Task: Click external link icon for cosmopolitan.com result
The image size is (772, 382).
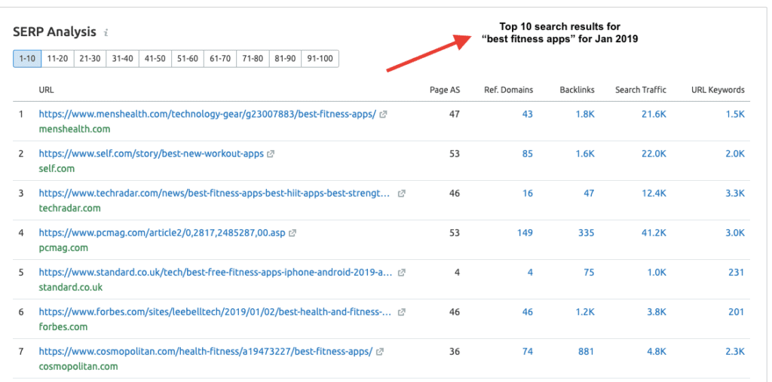Action: click(x=380, y=352)
